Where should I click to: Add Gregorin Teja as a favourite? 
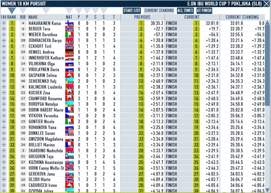pyautogui.click(x=4, y=156)
